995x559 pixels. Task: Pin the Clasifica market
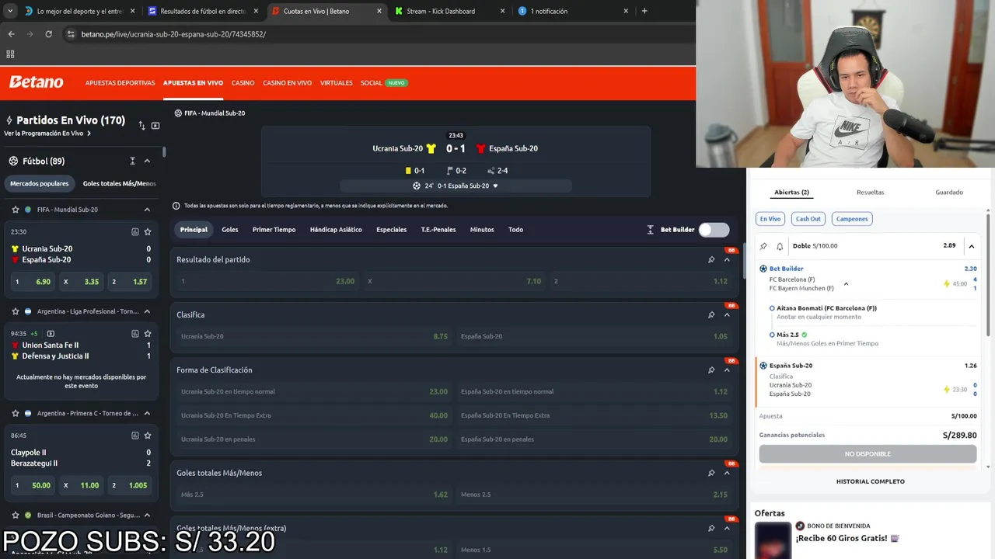[711, 314]
